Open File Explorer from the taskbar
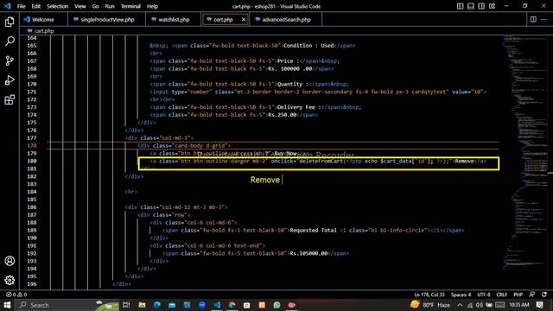 point(142,305)
